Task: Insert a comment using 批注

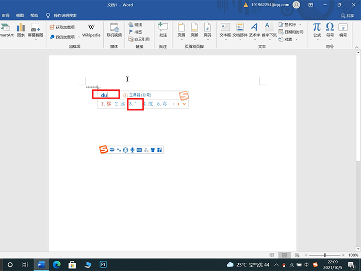Action: coord(163,30)
